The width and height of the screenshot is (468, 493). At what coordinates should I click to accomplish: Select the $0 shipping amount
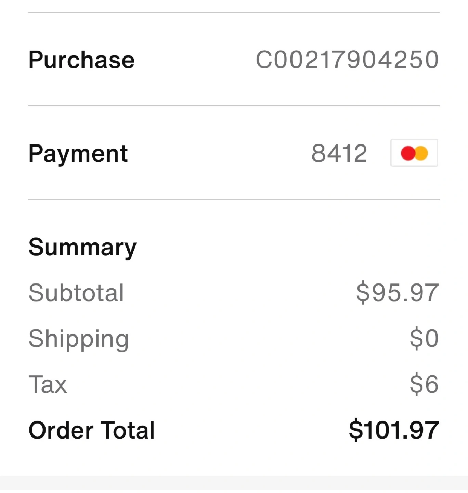(x=424, y=338)
